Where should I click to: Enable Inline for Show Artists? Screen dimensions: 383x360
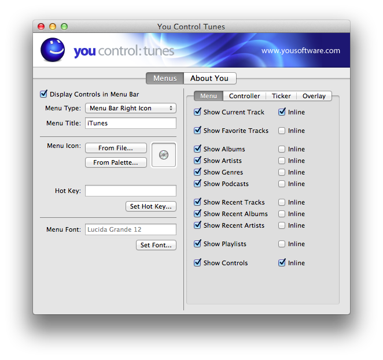click(282, 161)
